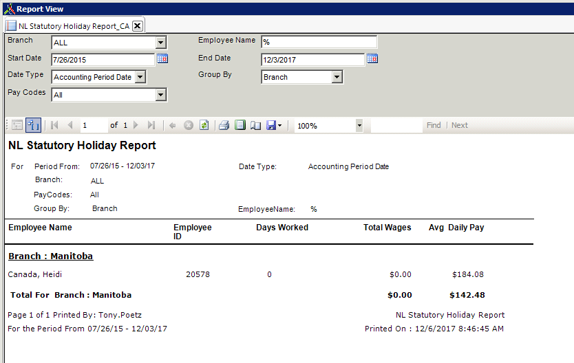Refresh the report with the toolbar icon
Screen dimensions: 574x363
pos(204,125)
